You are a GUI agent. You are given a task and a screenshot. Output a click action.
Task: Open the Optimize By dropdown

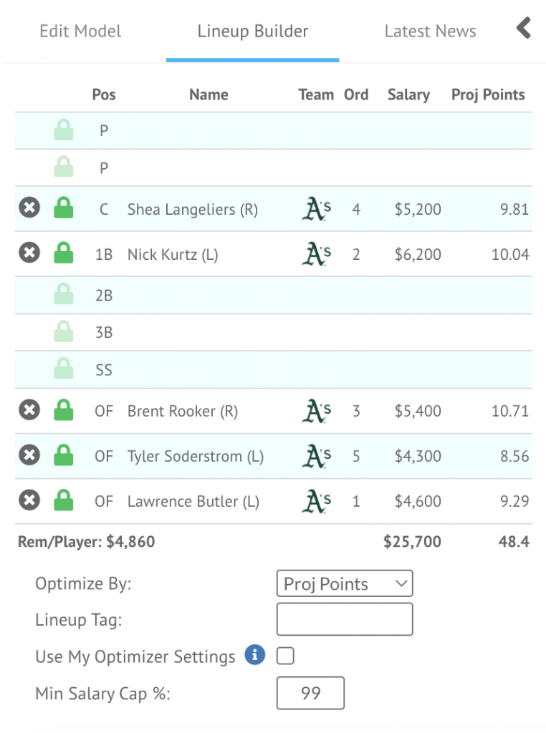click(344, 583)
